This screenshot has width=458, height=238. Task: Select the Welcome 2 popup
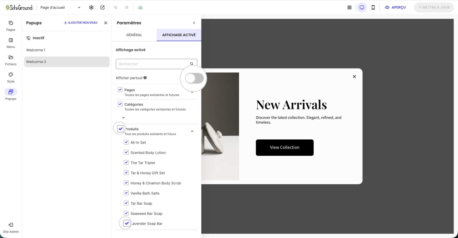(x=67, y=62)
